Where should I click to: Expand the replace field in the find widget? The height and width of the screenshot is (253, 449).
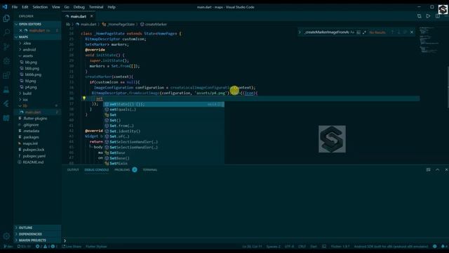pos(300,32)
